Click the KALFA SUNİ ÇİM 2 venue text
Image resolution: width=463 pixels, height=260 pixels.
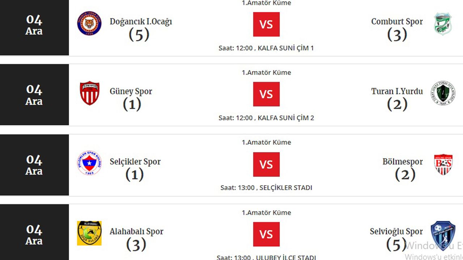286,118
